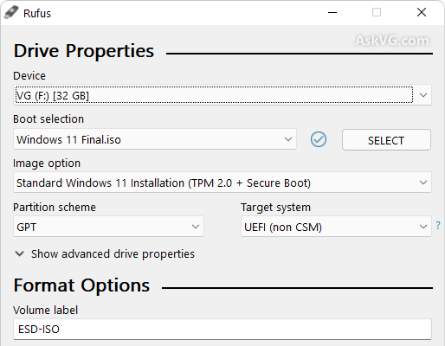Click the blue question mark help icon
This screenshot has width=445, height=346.
click(x=438, y=225)
